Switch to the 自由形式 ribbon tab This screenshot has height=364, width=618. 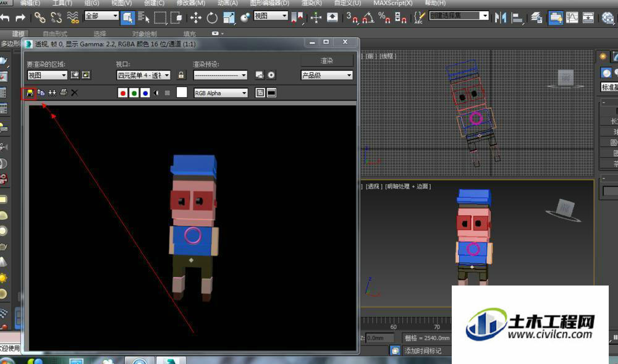coord(55,34)
